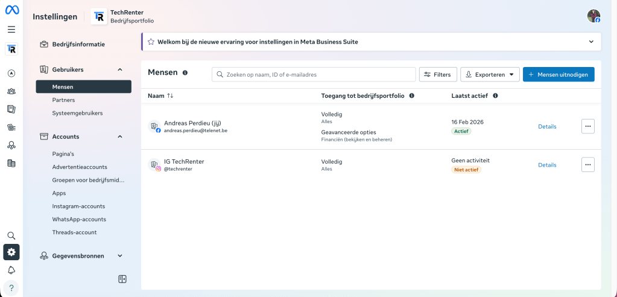Toggle the sidebar collapse panel icon
Screen dimensions: 617x297
[122, 279]
